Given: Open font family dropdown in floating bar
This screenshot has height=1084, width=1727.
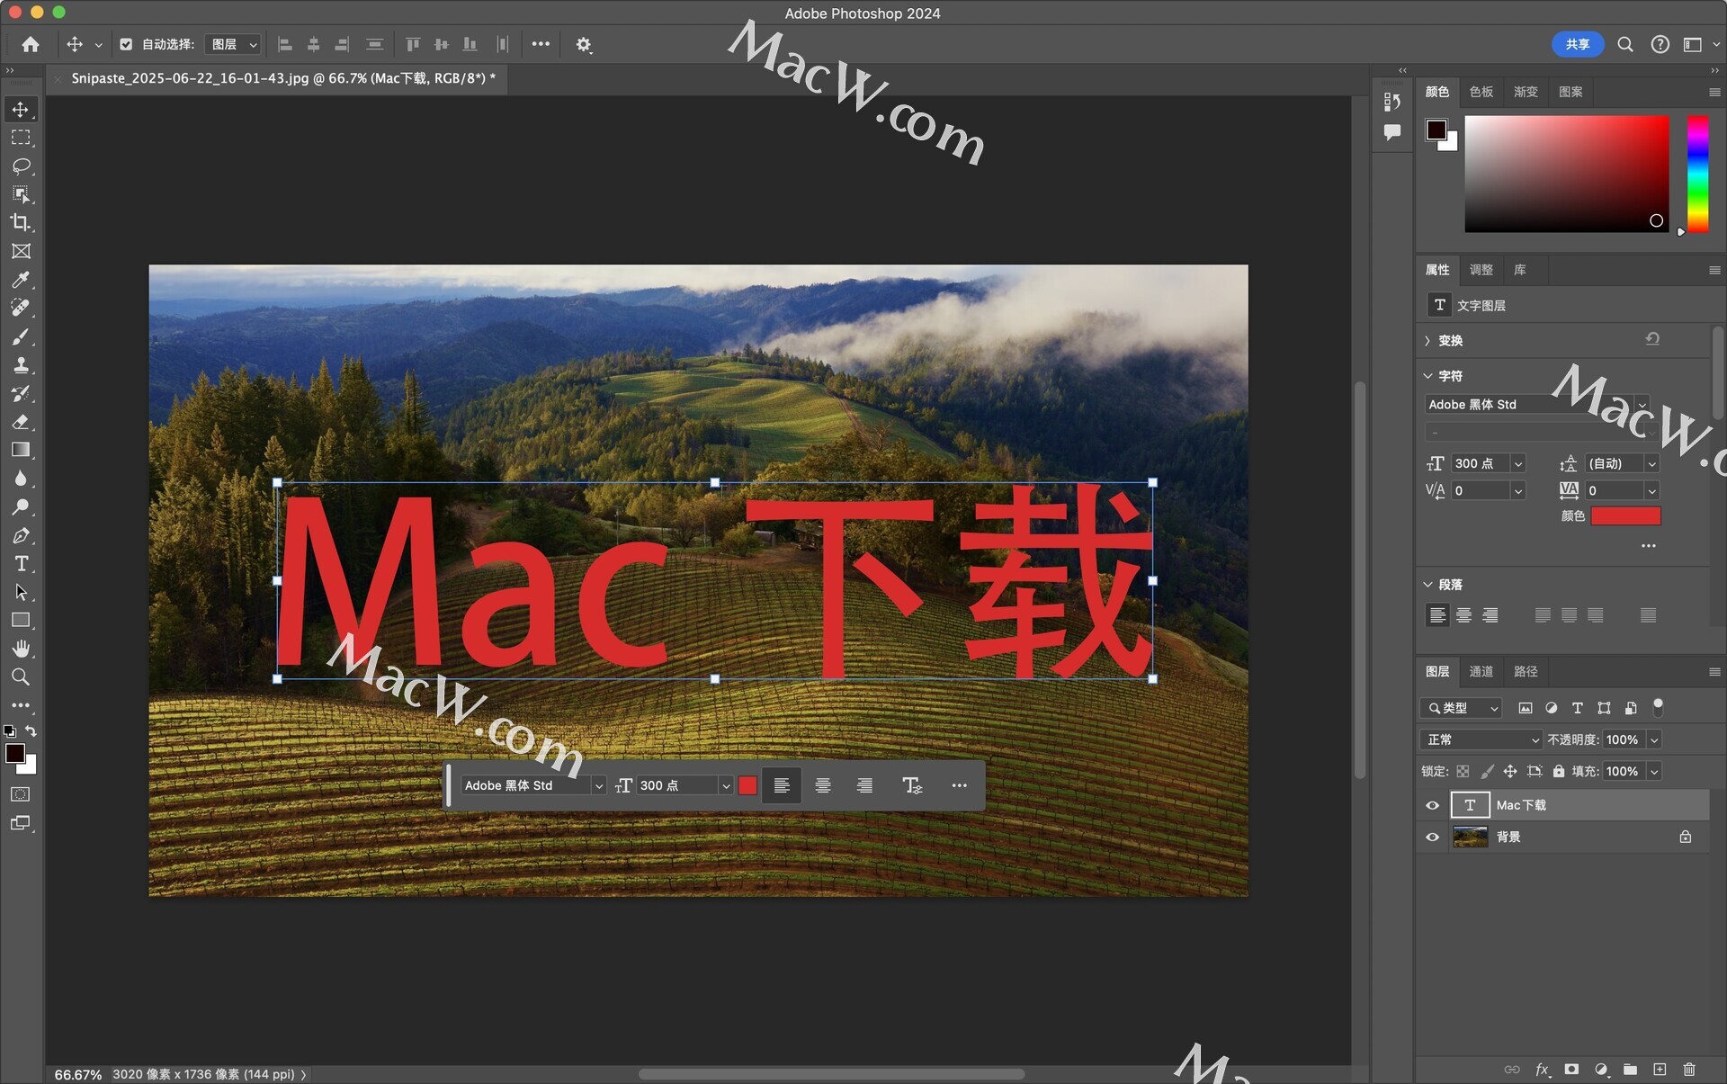Looking at the screenshot, I should 599,785.
